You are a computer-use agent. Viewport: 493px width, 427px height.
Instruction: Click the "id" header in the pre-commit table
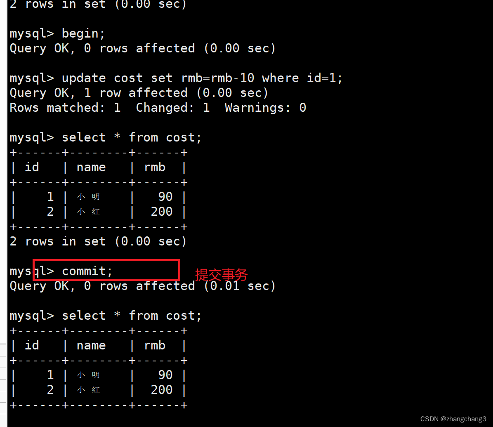(x=32, y=167)
